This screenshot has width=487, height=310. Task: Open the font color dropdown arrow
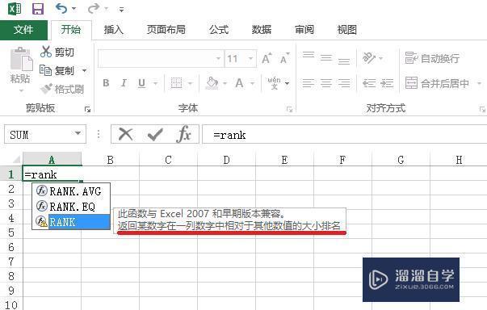(x=252, y=83)
